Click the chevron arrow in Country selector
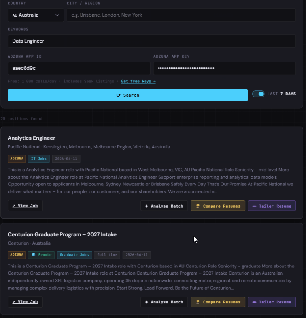Screen dimensions: 306x318 pos(57,15)
